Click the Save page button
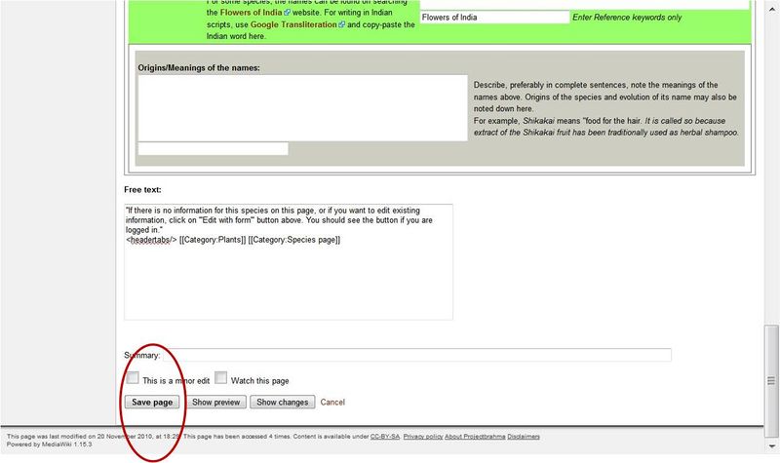The image size is (780, 463). 152,402
